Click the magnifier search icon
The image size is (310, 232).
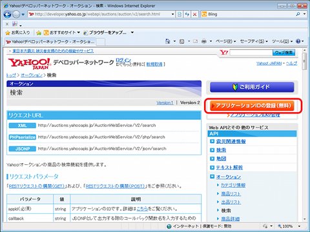click(x=298, y=14)
